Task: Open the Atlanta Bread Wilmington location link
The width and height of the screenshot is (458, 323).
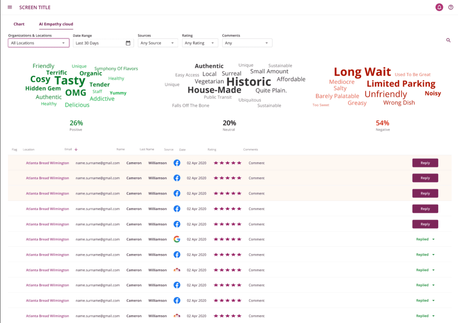Action: point(47,163)
